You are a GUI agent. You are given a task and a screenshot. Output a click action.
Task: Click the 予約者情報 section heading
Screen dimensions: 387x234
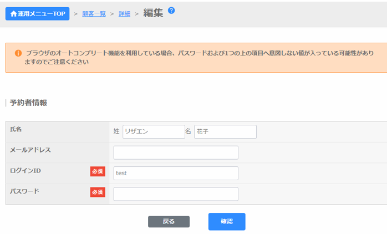pos(28,103)
